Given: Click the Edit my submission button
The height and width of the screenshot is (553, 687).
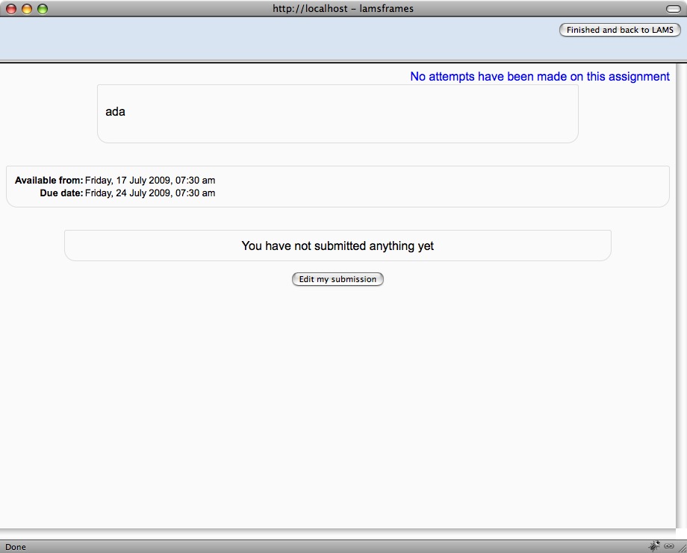Looking at the screenshot, I should coord(338,279).
